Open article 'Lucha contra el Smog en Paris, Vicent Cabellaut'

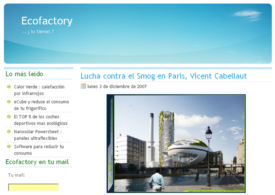coord(164,76)
